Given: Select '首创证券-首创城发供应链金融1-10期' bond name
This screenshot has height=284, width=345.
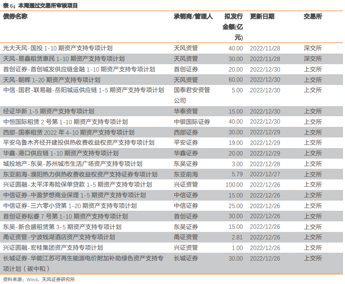Looking at the screenshot, I should (x=79, y=69).
